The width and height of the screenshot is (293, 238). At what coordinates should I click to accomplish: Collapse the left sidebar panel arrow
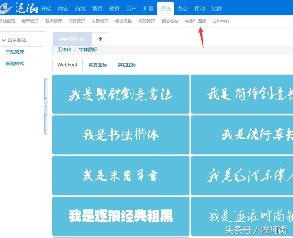tap(46, 106)
